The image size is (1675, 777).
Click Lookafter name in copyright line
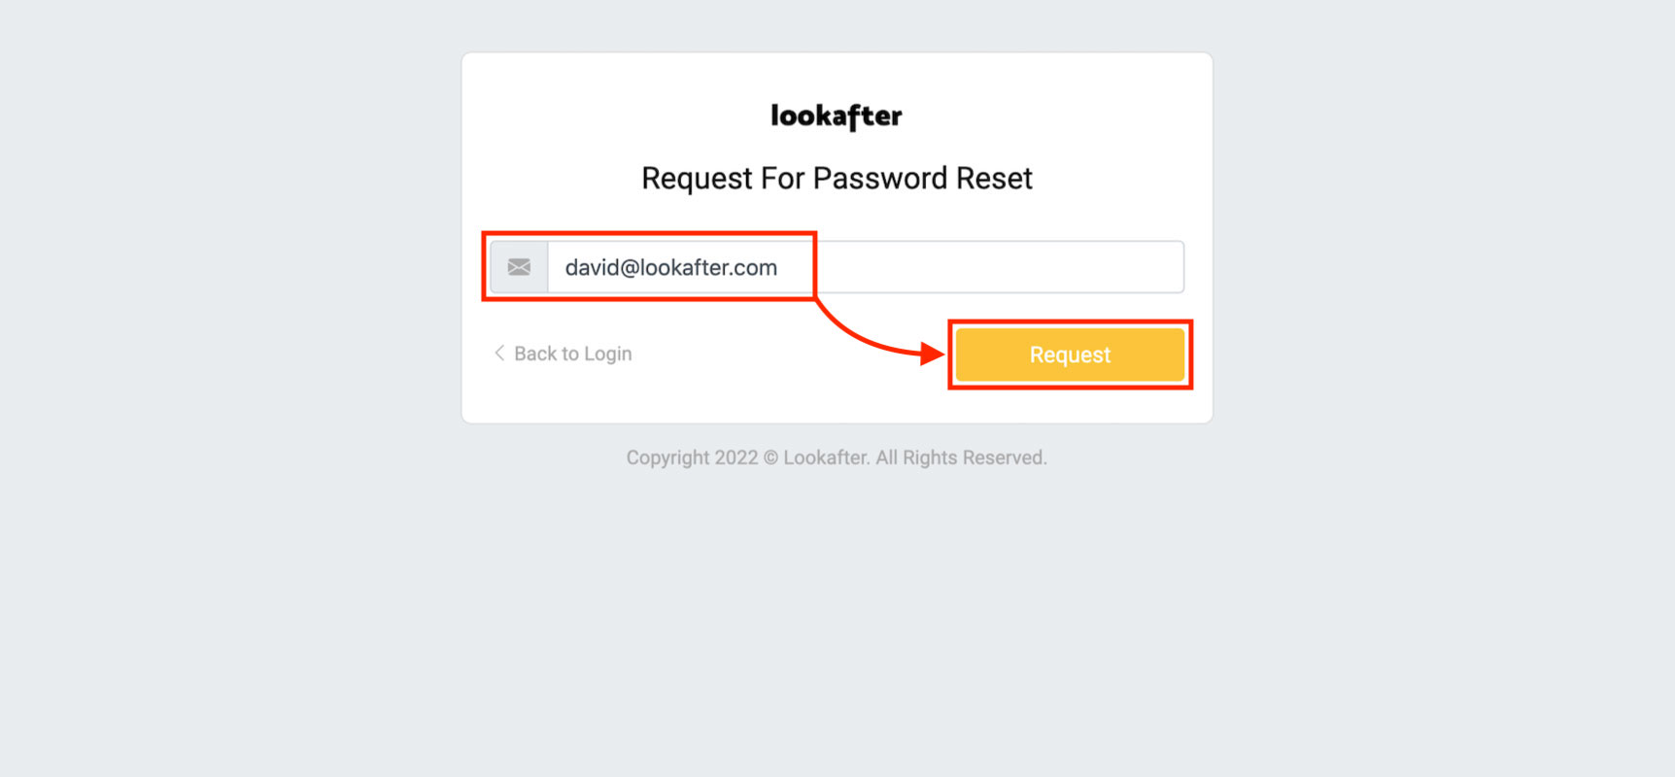[x=826, y=457]
